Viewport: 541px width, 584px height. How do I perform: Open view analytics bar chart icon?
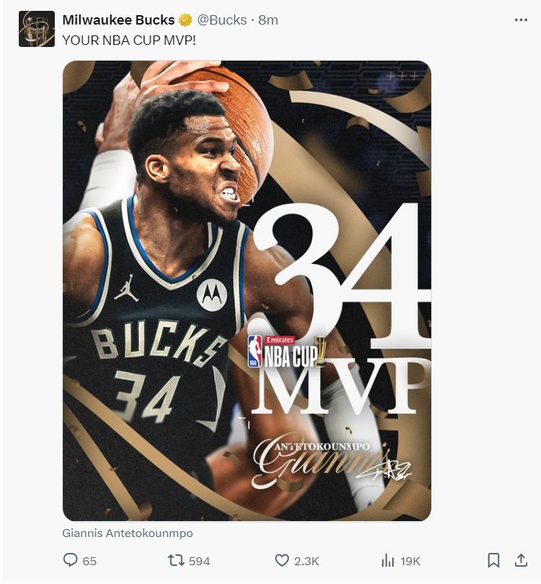388,560
